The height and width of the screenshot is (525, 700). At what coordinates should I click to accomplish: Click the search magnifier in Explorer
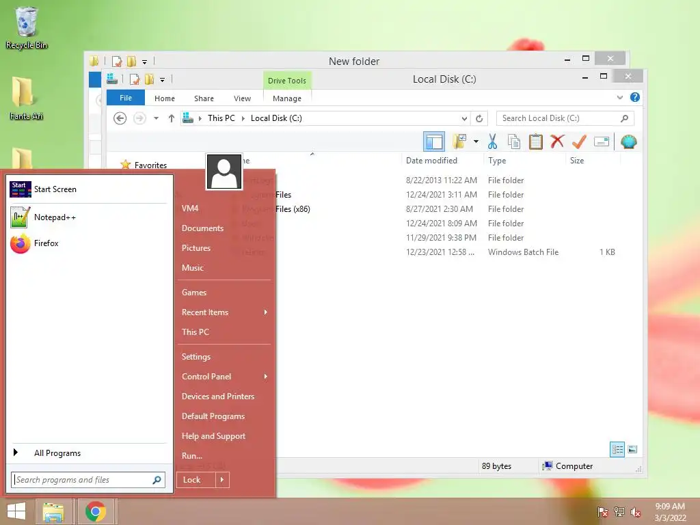pos(625,118)
